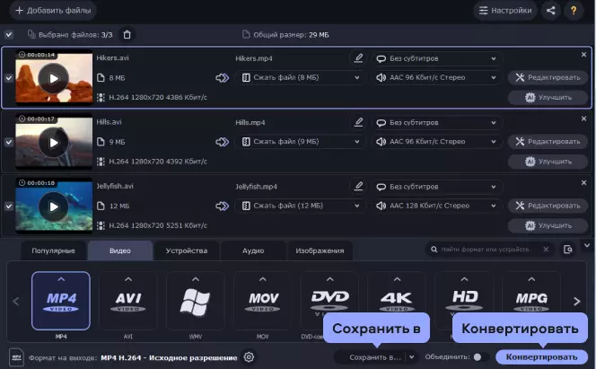Click Редактировать button for Jellyfish.avi
This screenshot has height=369, width=596.
click(x=548, y=206)
